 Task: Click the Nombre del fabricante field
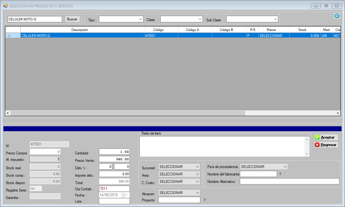pos(258,174)
